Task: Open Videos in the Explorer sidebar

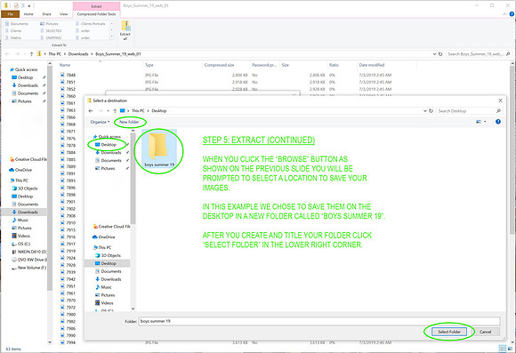Action: tap(21, 236)
